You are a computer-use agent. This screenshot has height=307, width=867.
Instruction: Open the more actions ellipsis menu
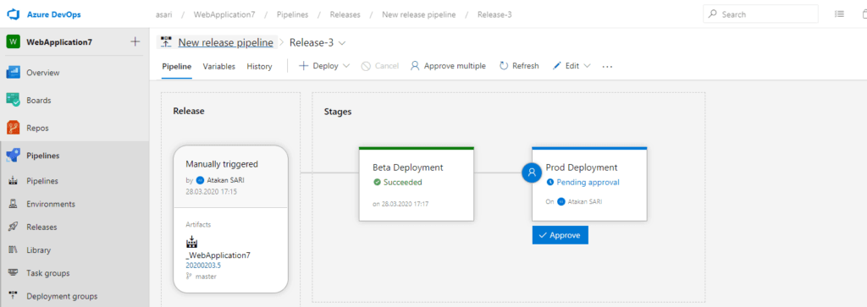tap(607, 66)
